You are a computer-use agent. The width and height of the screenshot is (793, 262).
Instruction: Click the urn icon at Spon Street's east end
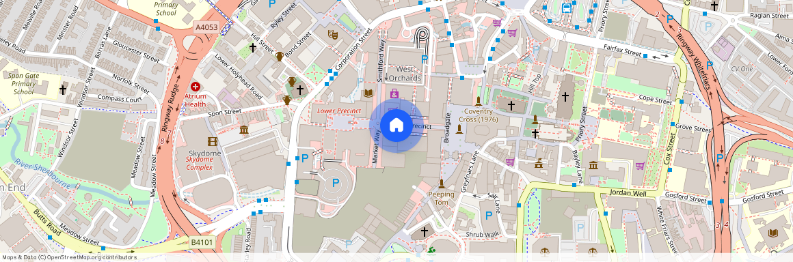pyautogui.click(x=286, y=100)
